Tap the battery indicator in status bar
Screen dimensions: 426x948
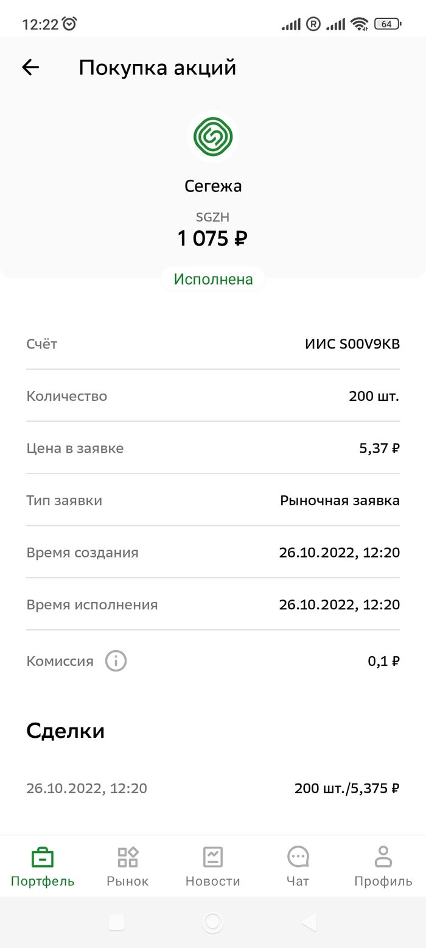[387, 24]
